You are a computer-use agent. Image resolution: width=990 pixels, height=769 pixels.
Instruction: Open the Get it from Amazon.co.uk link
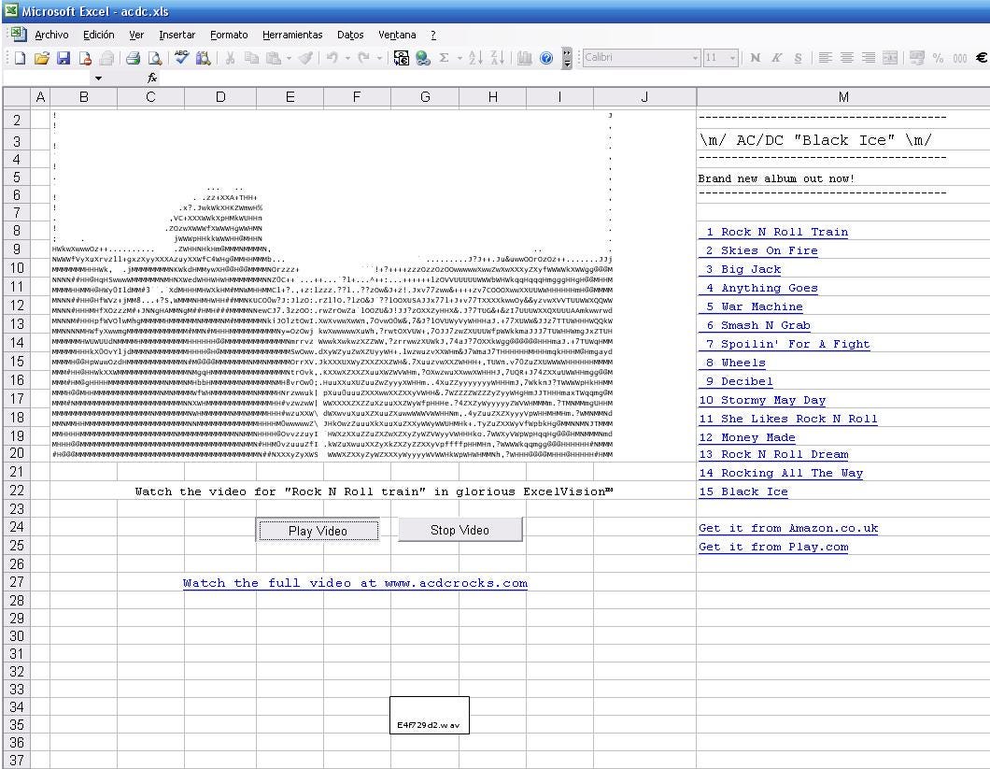788,528
